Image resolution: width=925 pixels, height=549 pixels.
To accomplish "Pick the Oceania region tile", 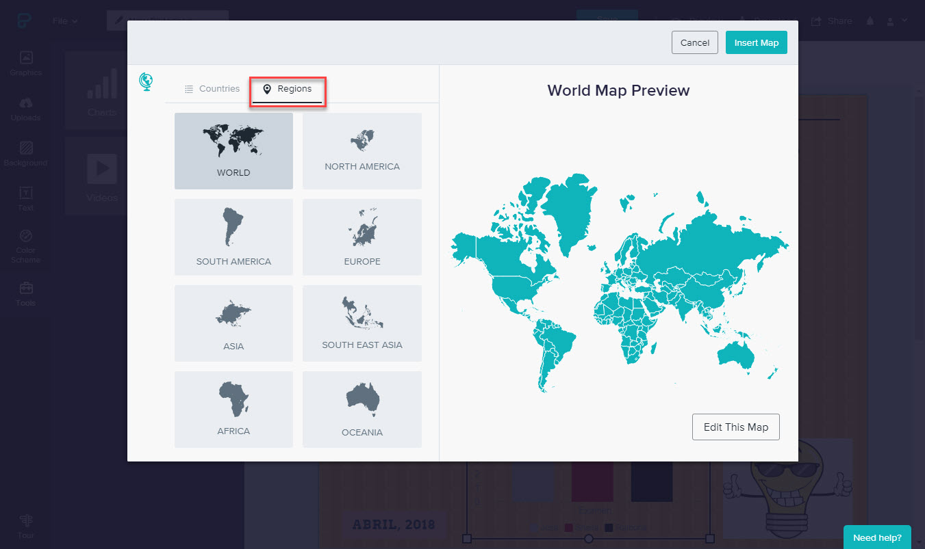I will coord(362,410).
